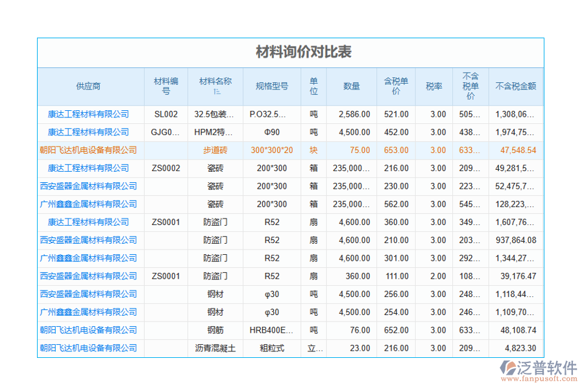Viewport: 584px width, 389px height.
Task: Select the highlighted 步道砖 row
Action: pos(215,150)
